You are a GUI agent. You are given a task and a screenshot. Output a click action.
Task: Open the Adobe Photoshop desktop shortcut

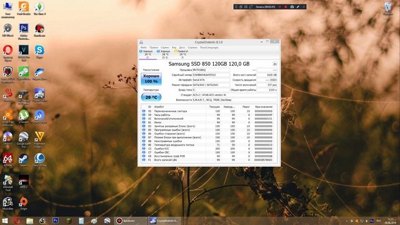click(24, 32)
